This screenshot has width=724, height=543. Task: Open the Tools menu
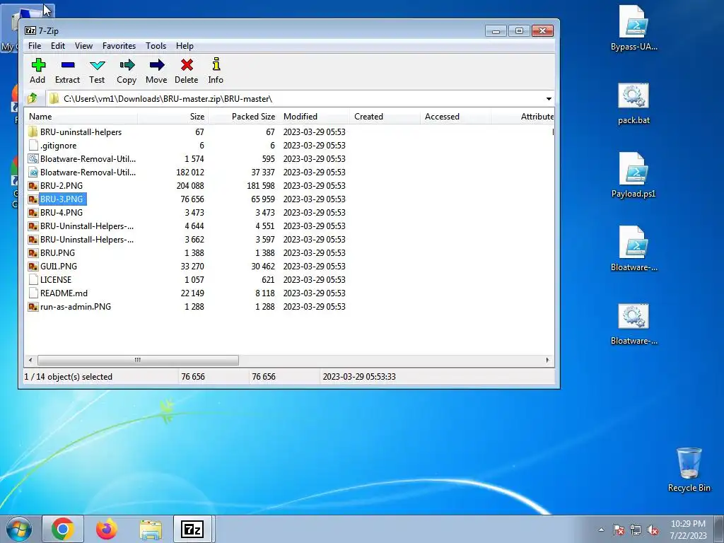pos(156,46)
